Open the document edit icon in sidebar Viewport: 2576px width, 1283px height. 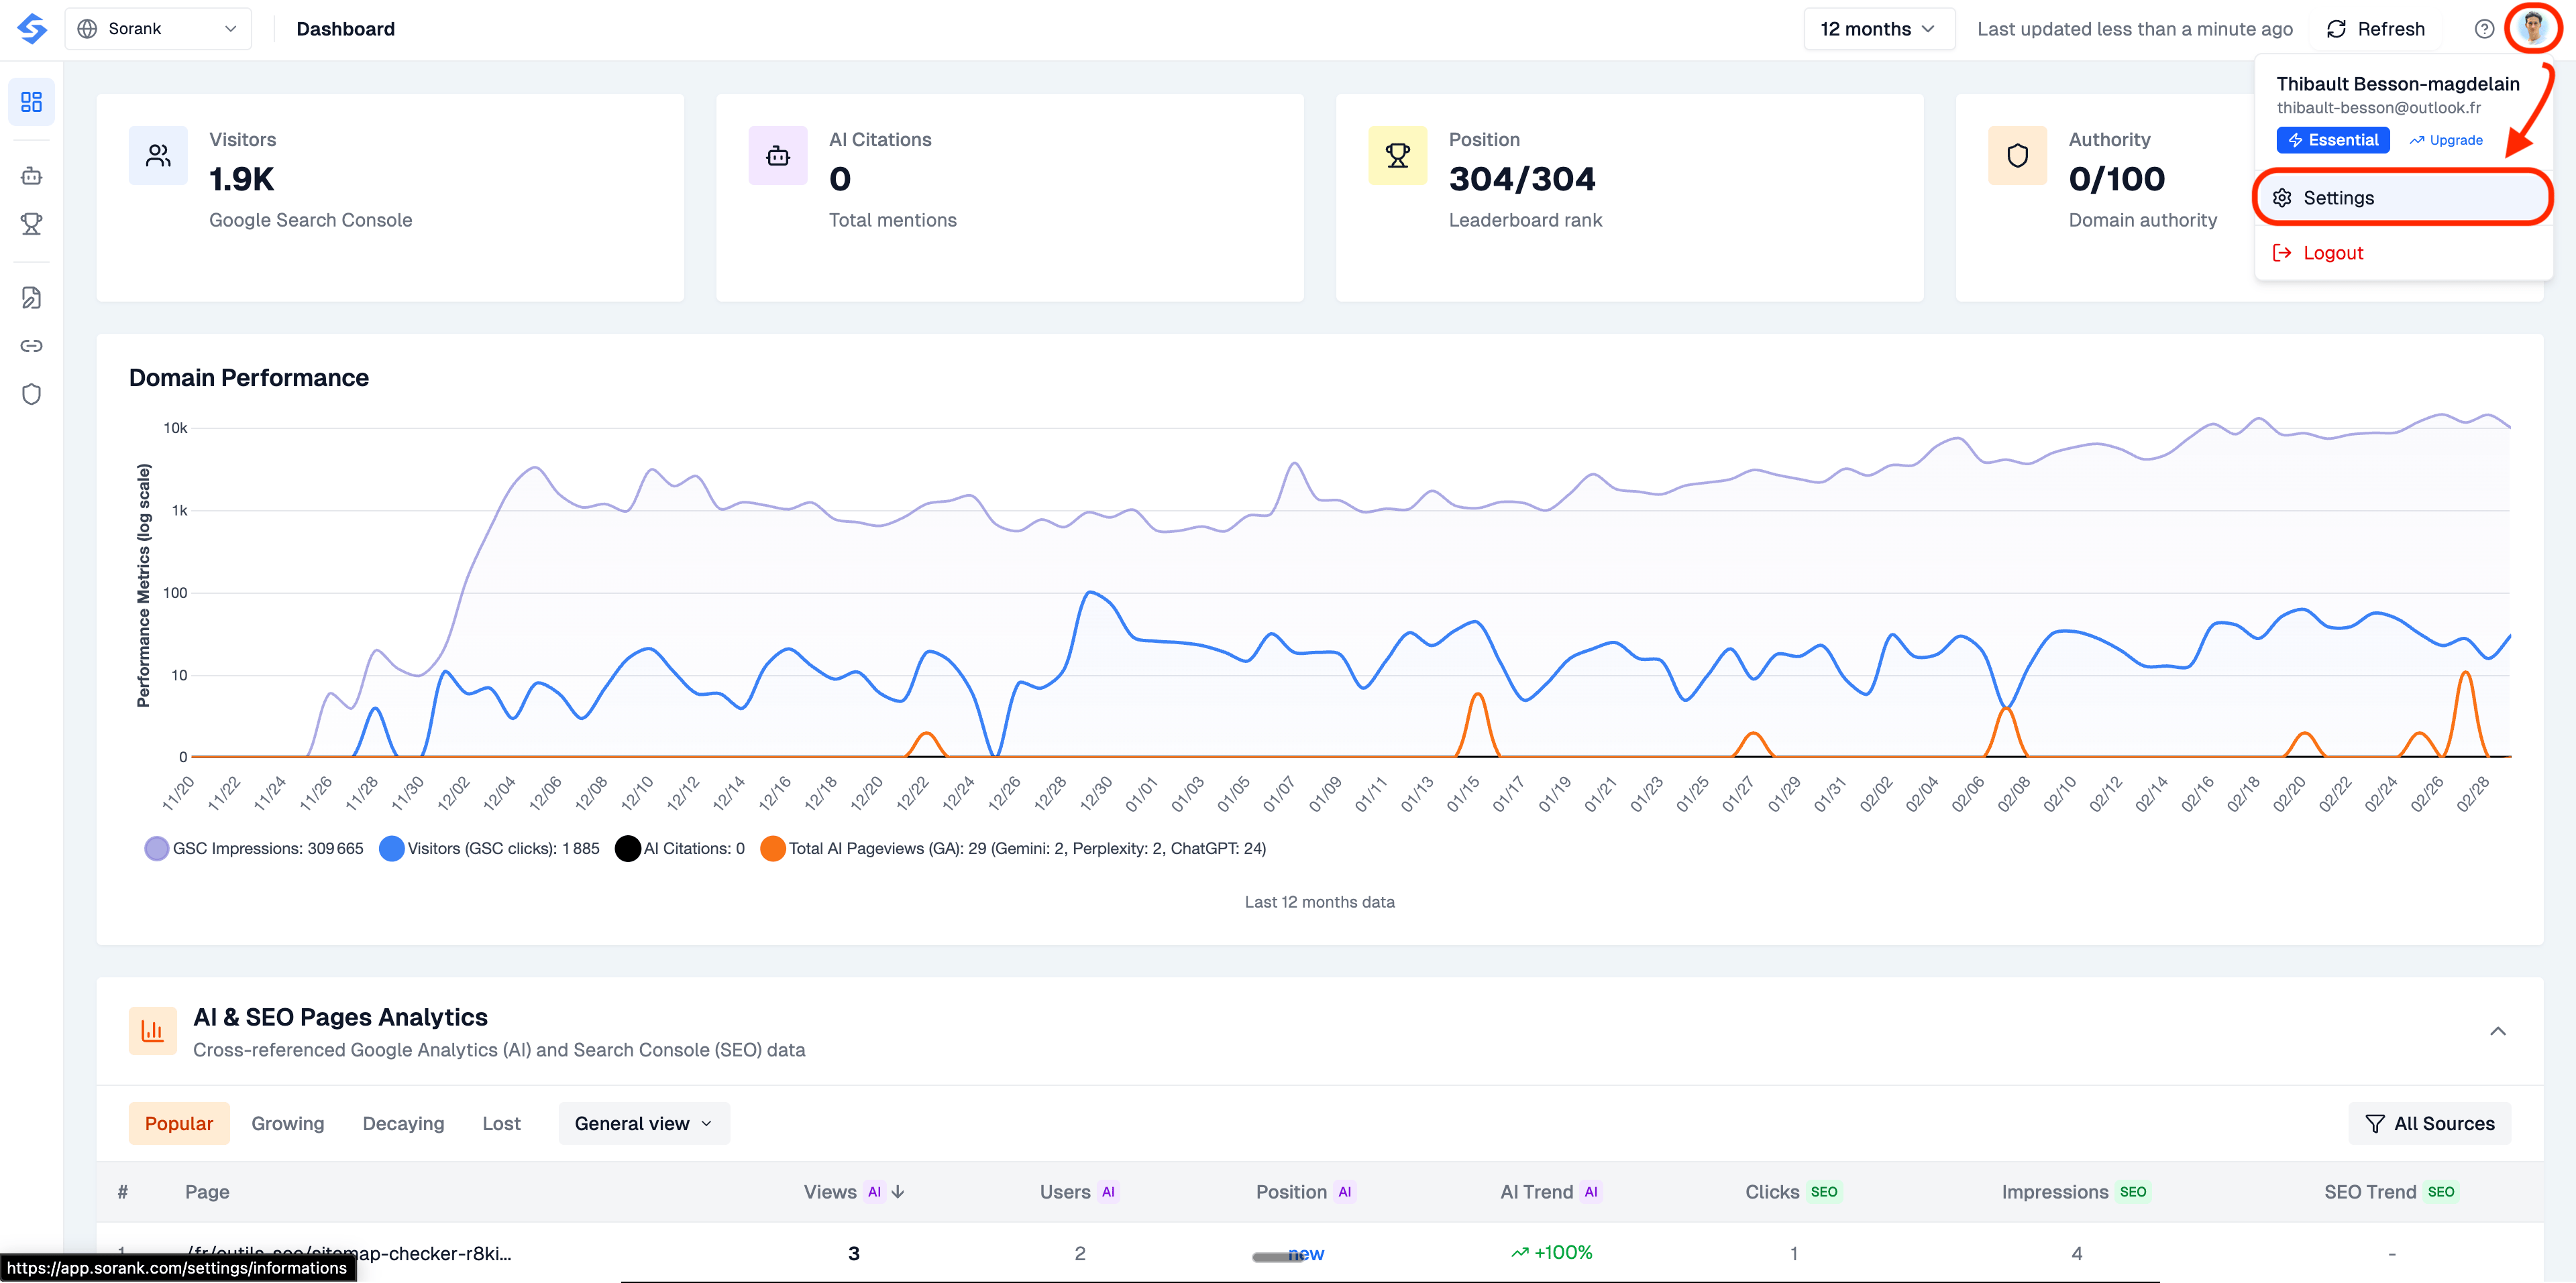31,298
